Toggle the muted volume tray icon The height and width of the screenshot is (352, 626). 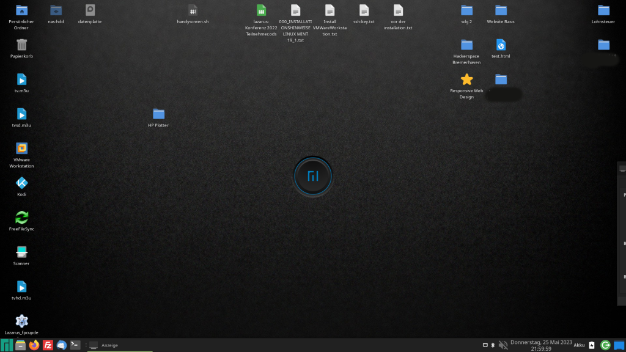(503, 345)
